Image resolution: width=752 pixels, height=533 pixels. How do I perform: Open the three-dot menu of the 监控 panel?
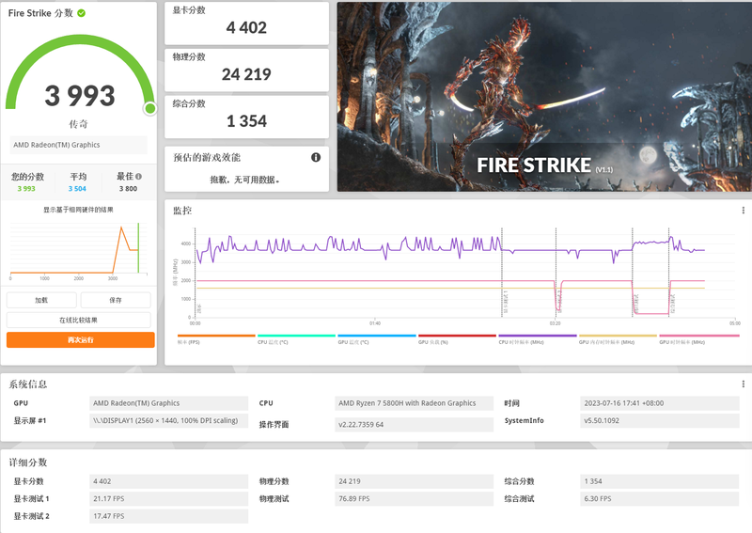pos(743,211)
